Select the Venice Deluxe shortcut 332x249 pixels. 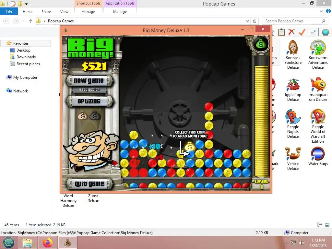[x=293, y=159]
